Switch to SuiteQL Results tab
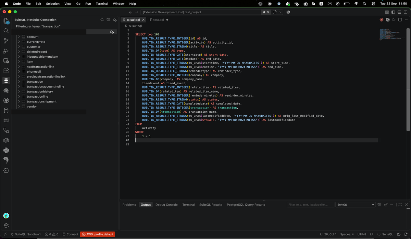 (x=211, y=205)
